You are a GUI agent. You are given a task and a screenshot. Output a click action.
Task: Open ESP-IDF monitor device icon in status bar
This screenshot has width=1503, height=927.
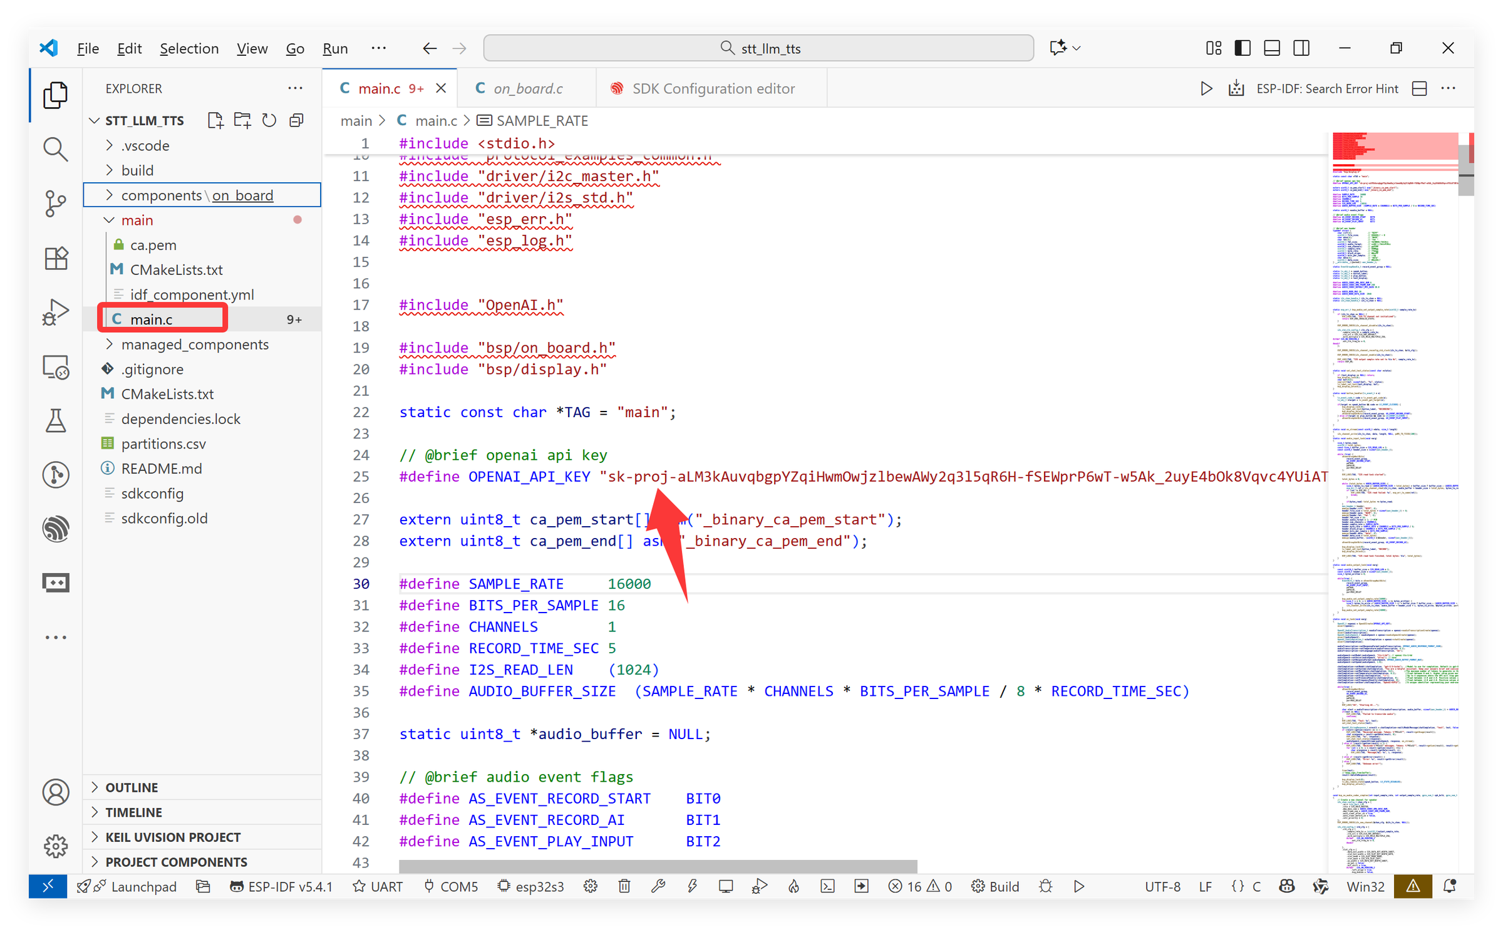pyautogui.click(x=725, y=886)
